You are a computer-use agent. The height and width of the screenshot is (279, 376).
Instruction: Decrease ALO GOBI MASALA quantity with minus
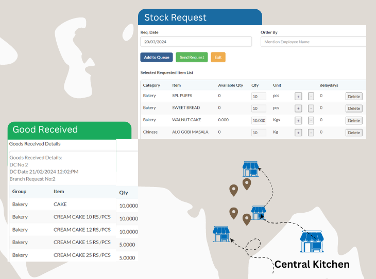point(311,133)
